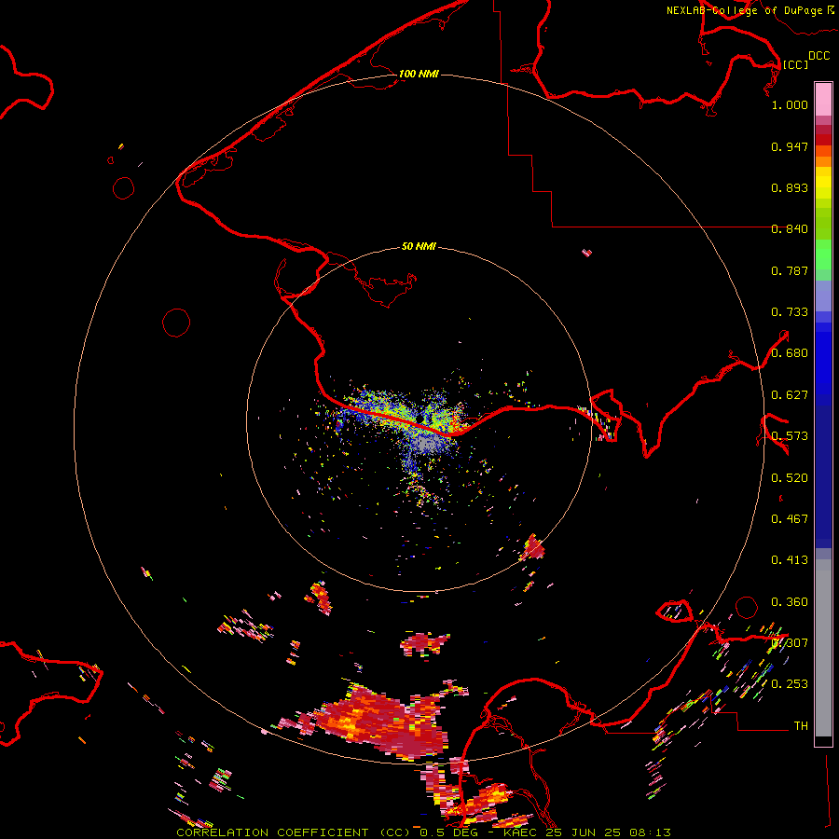Click the 0.840 scale value
The image size is (839, 839).
coord(790,229)
